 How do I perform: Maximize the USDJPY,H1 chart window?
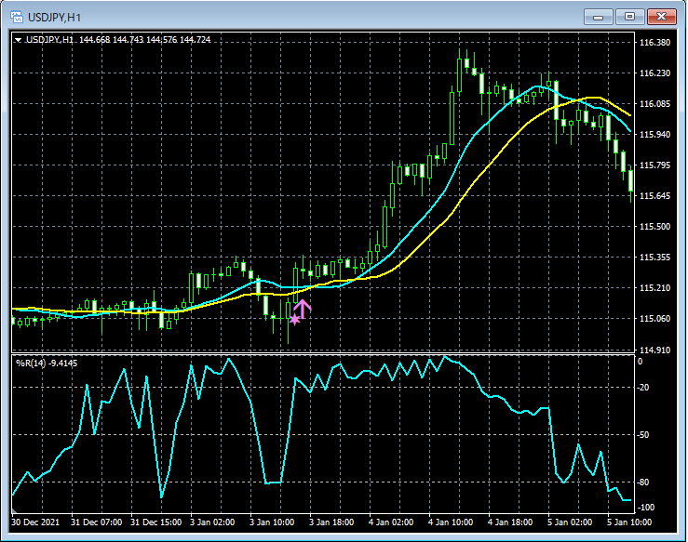point(629,17)
